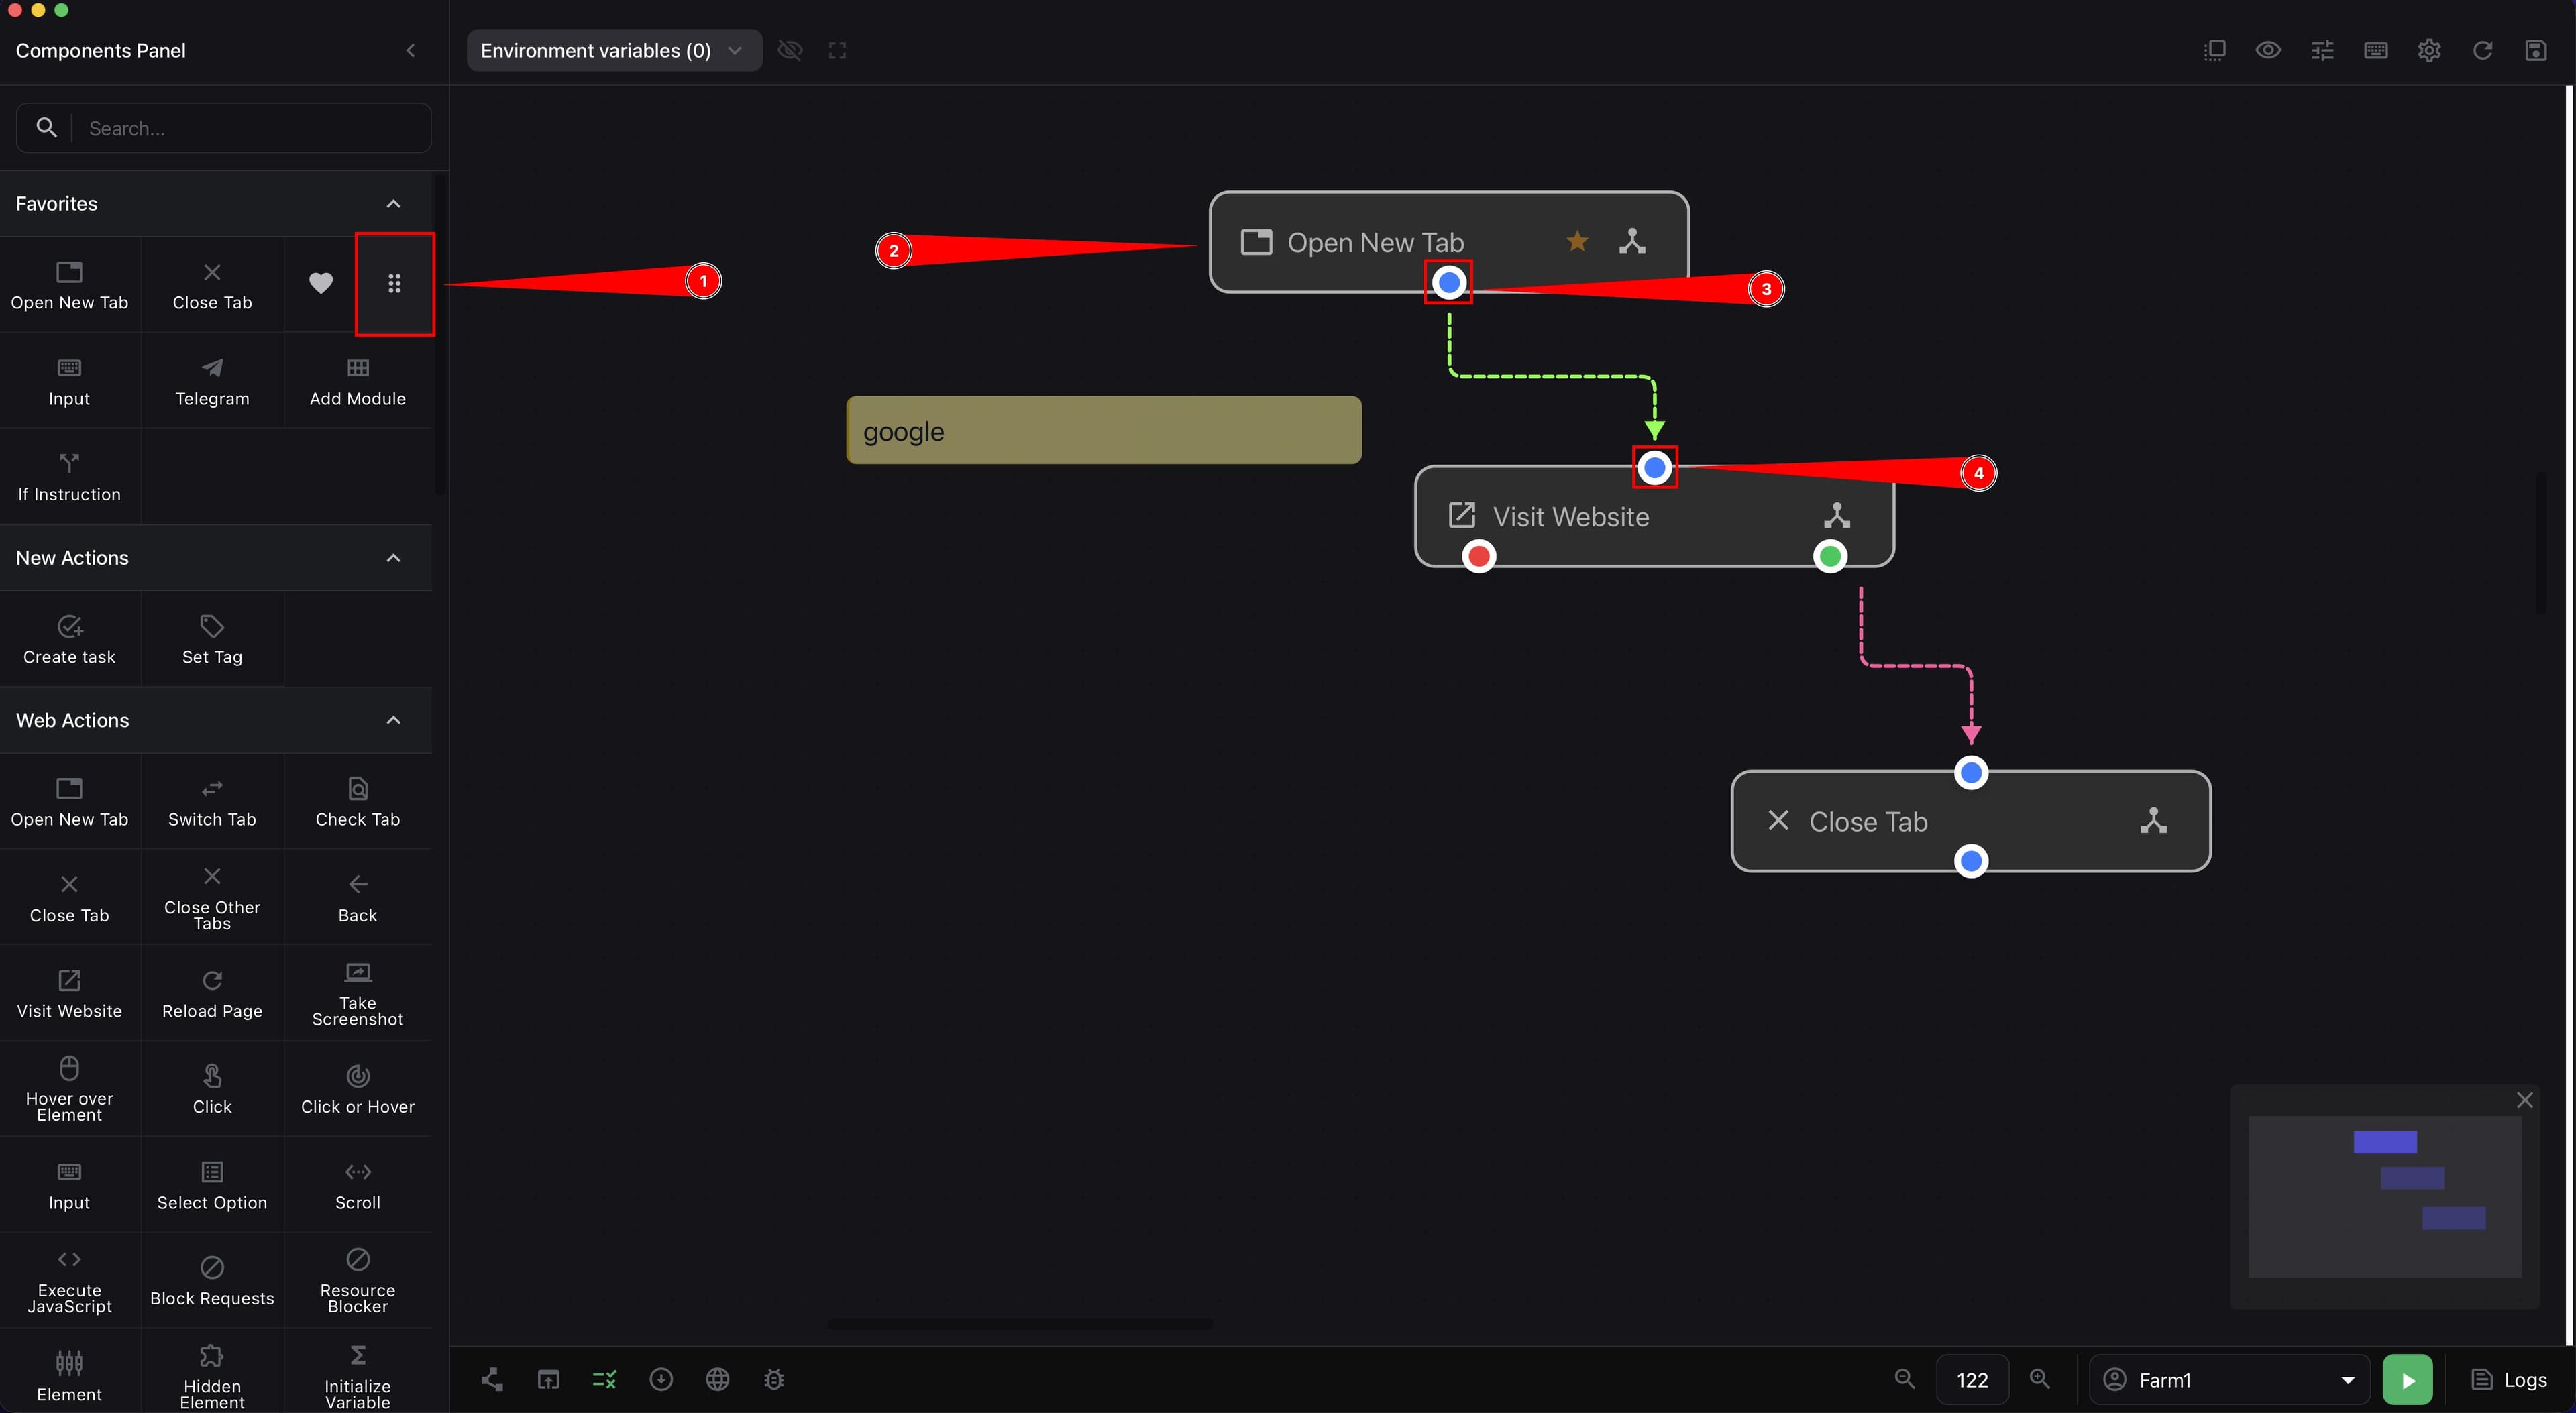2576x1413 pixels.
Task: Toggle fullscreen canvas mode
Action: pyautogui.click(x=837, y=50)
